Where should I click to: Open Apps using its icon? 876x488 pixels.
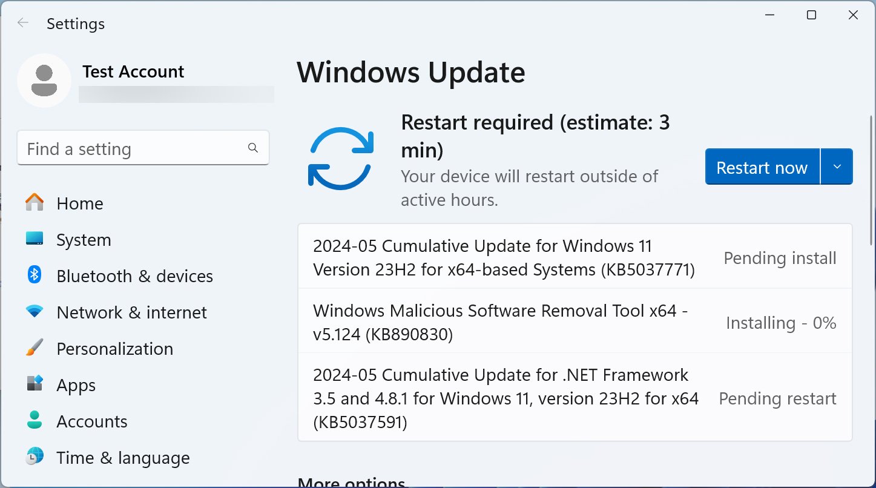point(35,384)
